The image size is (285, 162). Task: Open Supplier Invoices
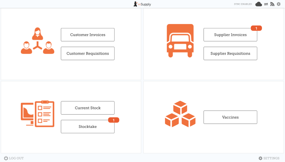coord(230,35)
